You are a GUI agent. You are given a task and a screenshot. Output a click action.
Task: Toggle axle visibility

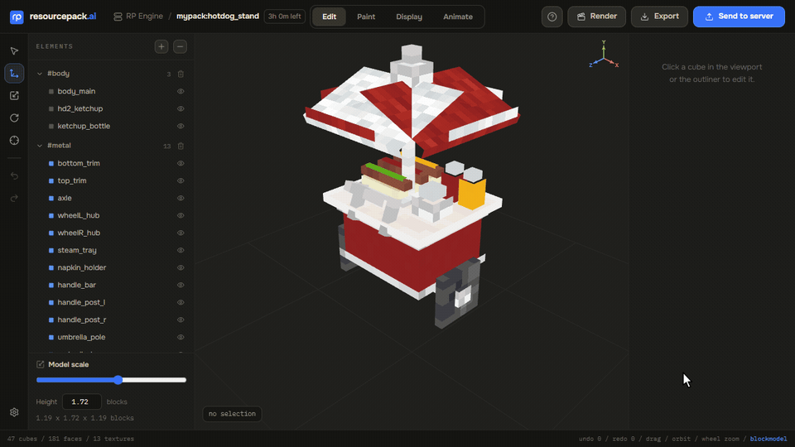181,198
